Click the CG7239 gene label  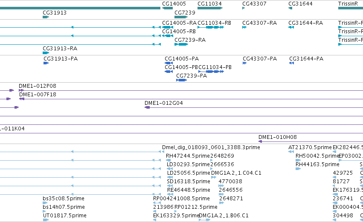[185, 13]
